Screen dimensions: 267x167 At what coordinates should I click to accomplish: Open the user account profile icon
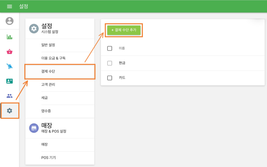10,21
